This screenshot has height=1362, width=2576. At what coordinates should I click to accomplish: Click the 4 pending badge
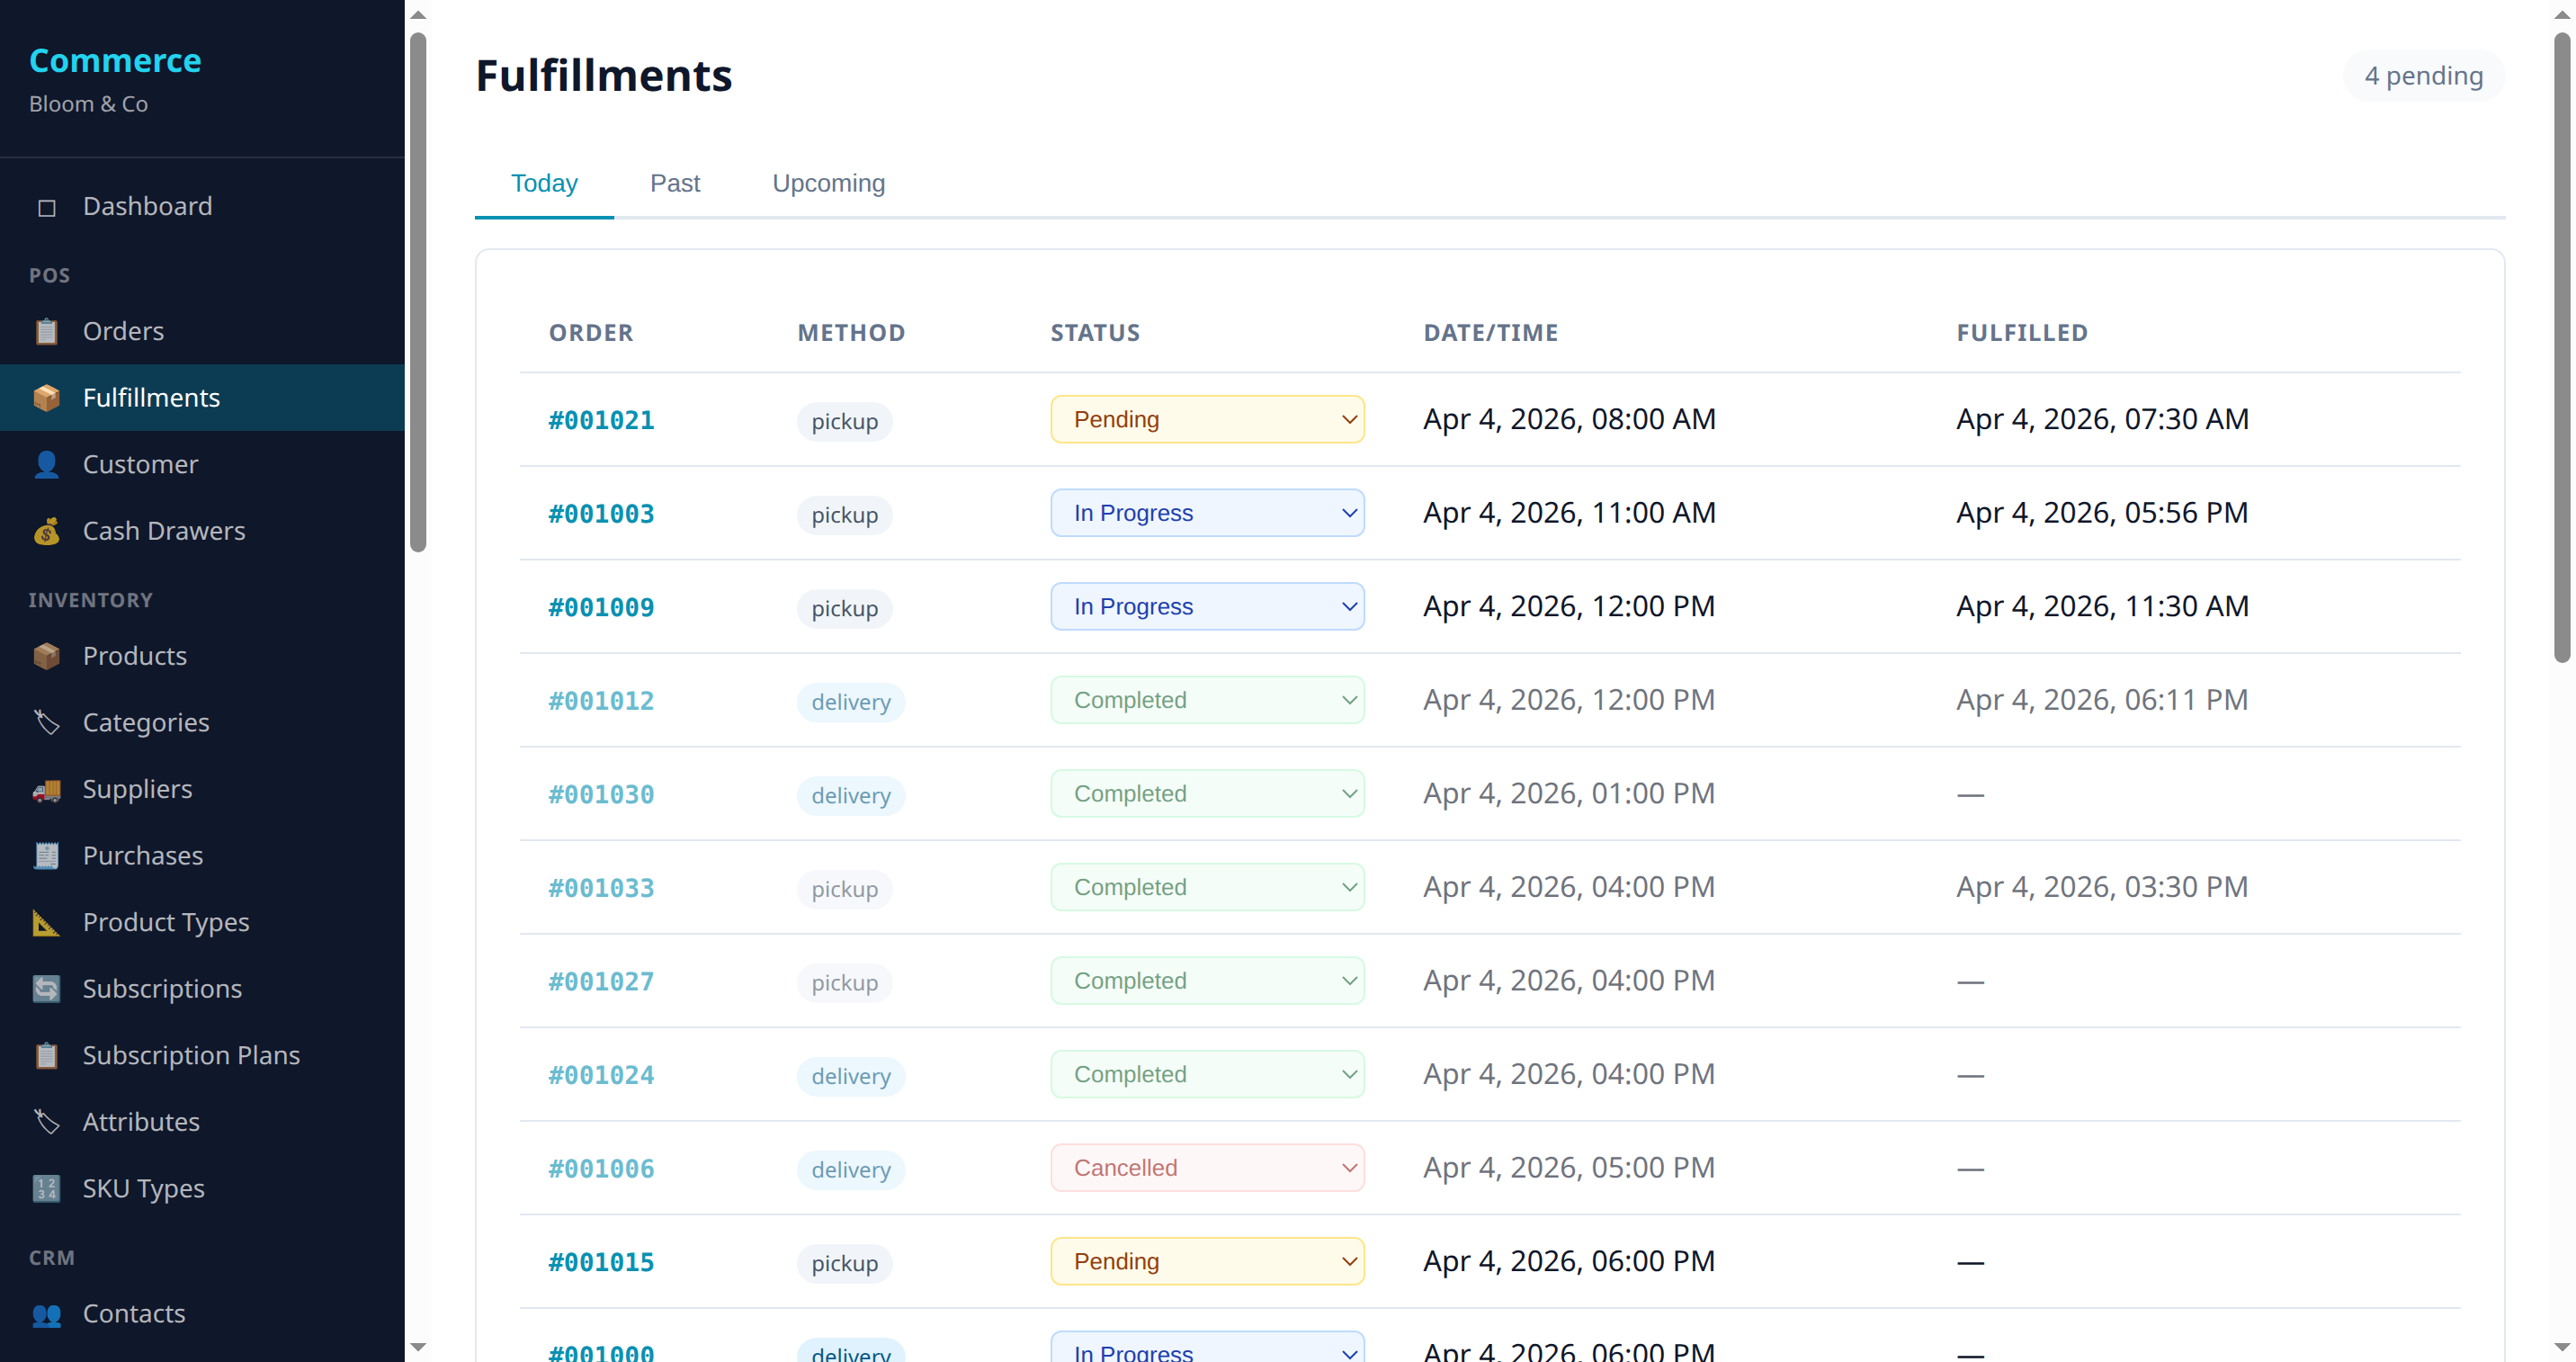[x=2422, y=76]
